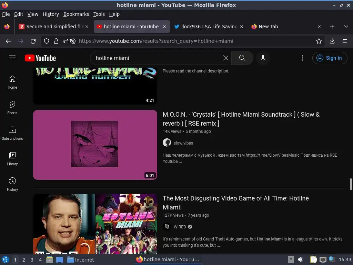
Task: Open the WIRED Hotline Miami thumbnail
Action: pyautogui.click(x=95, y=224)
